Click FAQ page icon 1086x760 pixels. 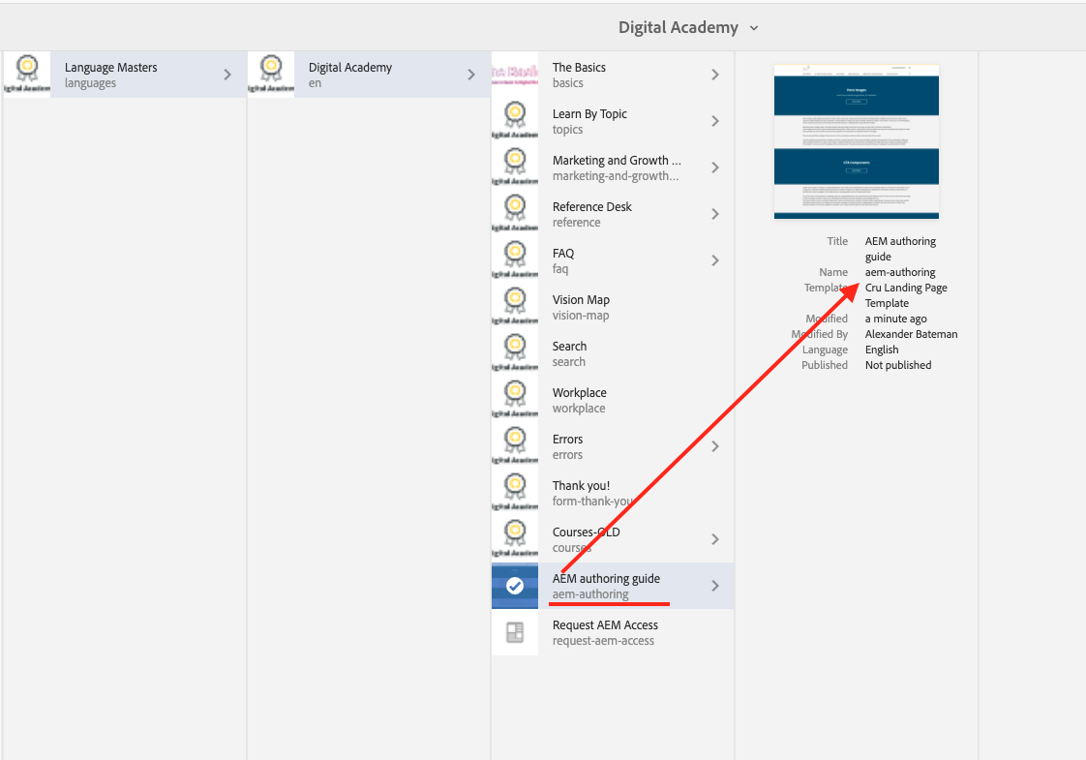tap(515, 259)
